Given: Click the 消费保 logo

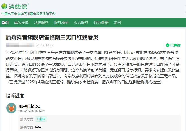Looking at the screenshot, I should point(15,6).
